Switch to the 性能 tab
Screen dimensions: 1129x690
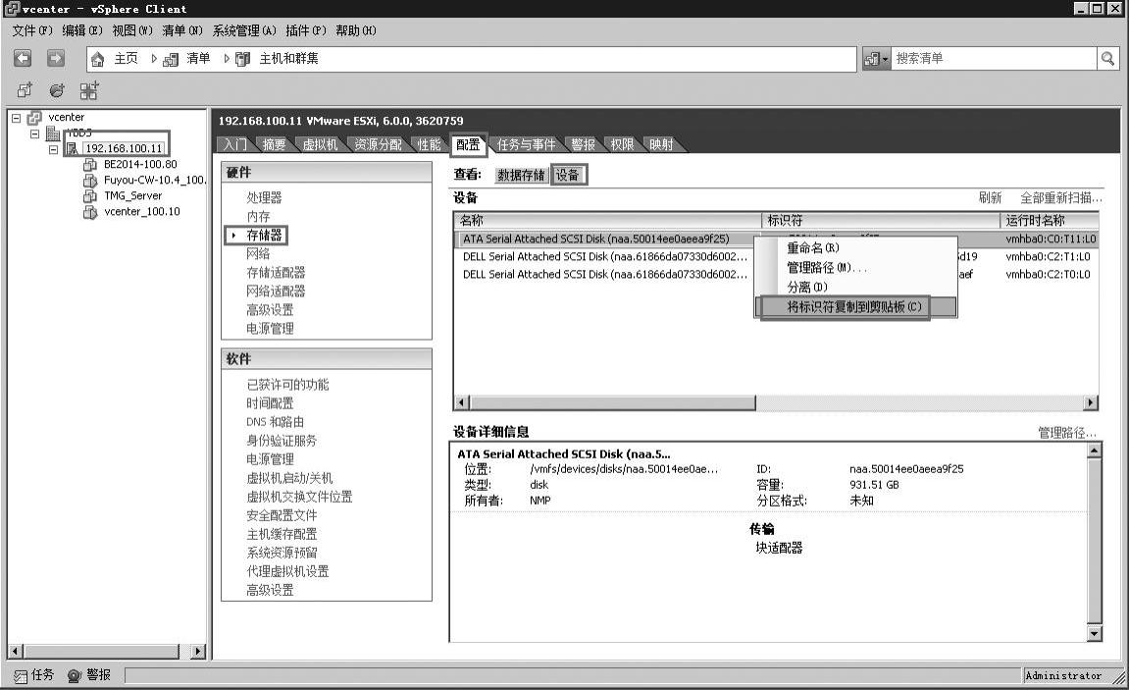tap(429, 144)
